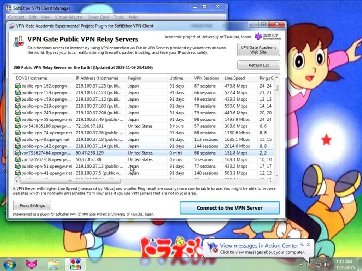Click the network tray icon
The image size is (362, 271).
(318, 265)
